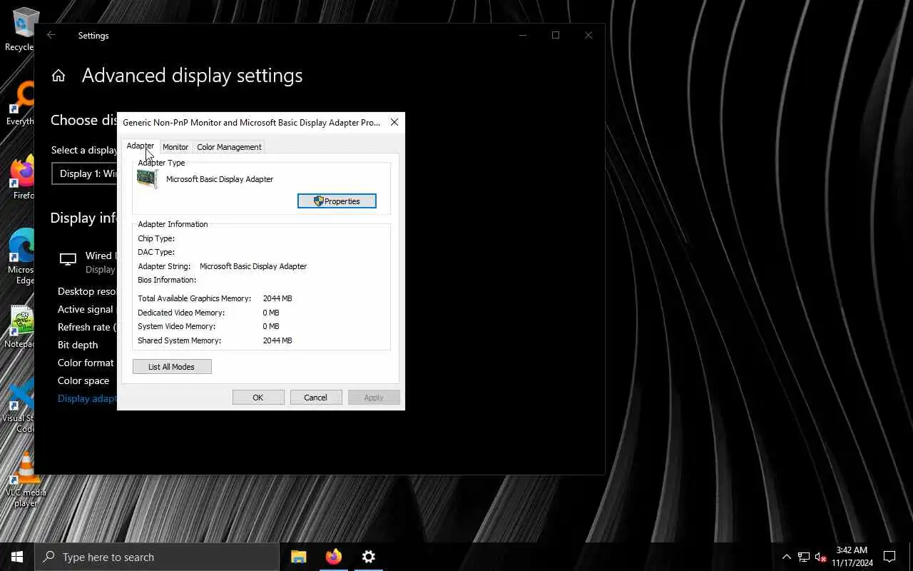Image resolution: width=913 pixels, height=571 pixels.
Task: Open Display adapter properties link
Action: click(x=87, y=398)
